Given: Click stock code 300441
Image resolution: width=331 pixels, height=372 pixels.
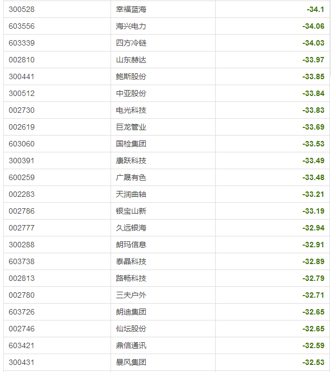Looking at the screenshot, I should tap(22, 76).
